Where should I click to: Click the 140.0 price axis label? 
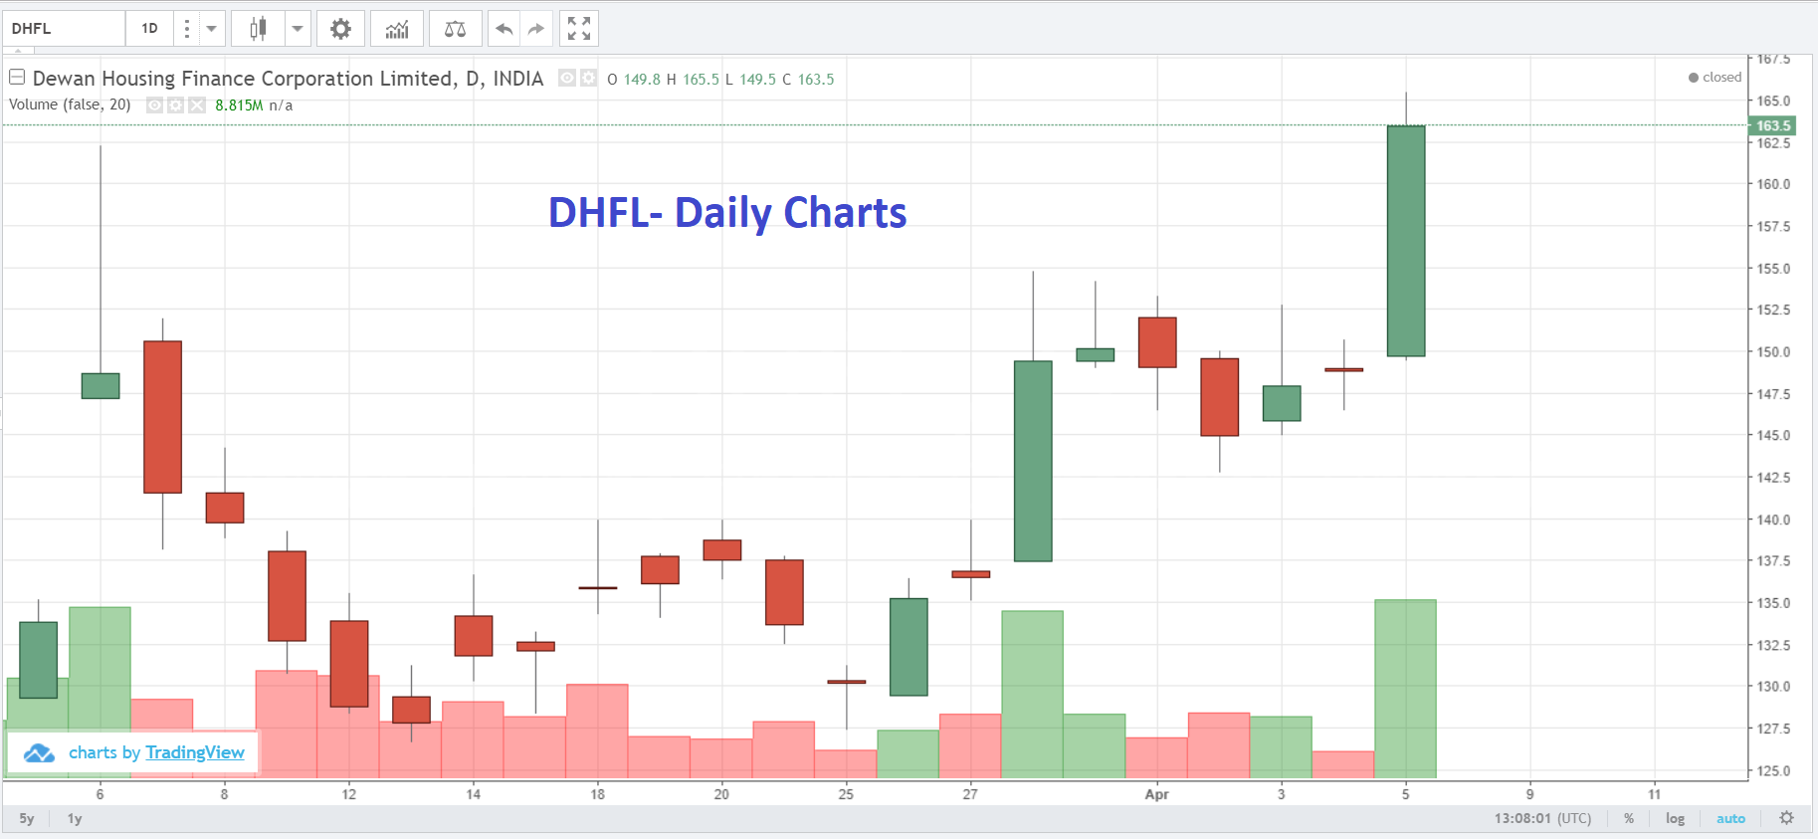coord(1773,520)
